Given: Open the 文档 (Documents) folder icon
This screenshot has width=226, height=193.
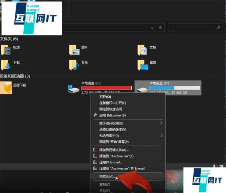Looking at the screenshot, I should click(142, 49).
